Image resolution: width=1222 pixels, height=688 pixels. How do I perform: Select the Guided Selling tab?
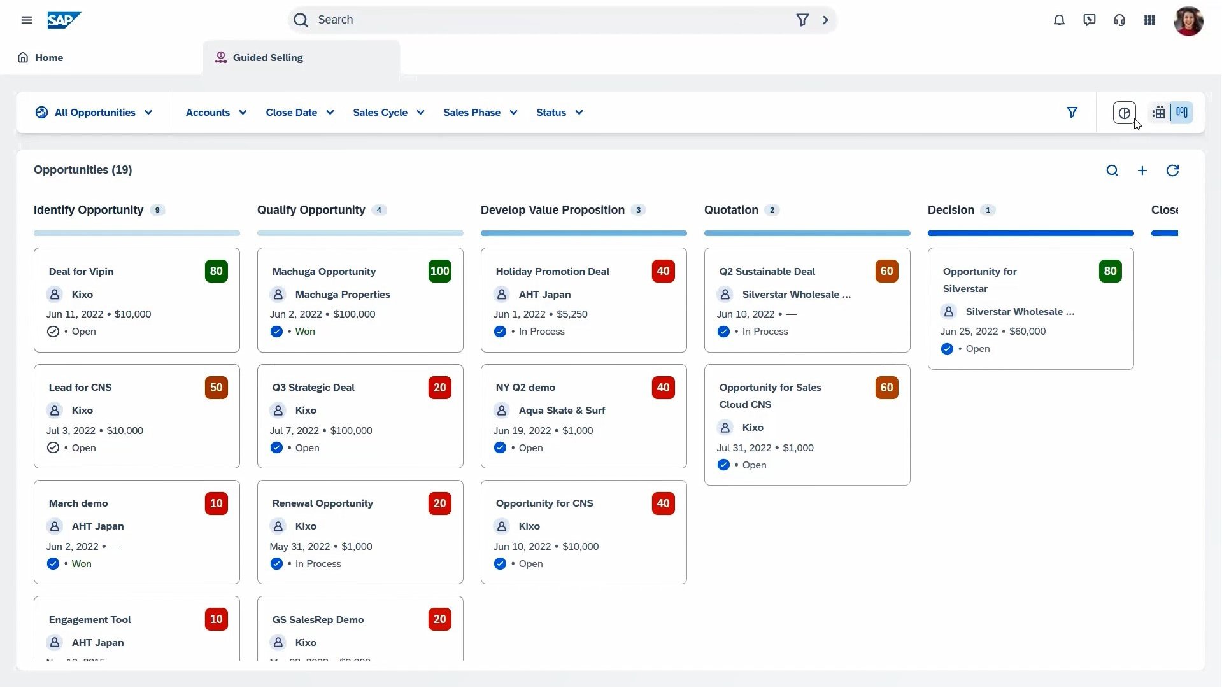267,58
